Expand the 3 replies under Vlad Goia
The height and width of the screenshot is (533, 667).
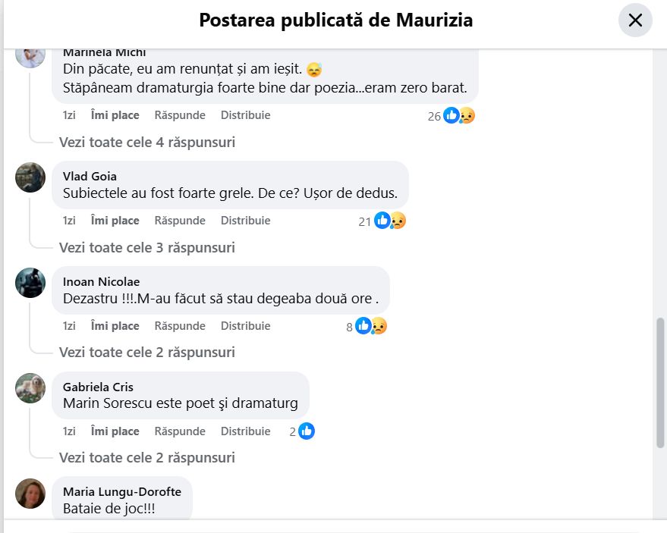146,248
